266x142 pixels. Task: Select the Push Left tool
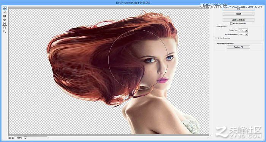click(5, 23)
